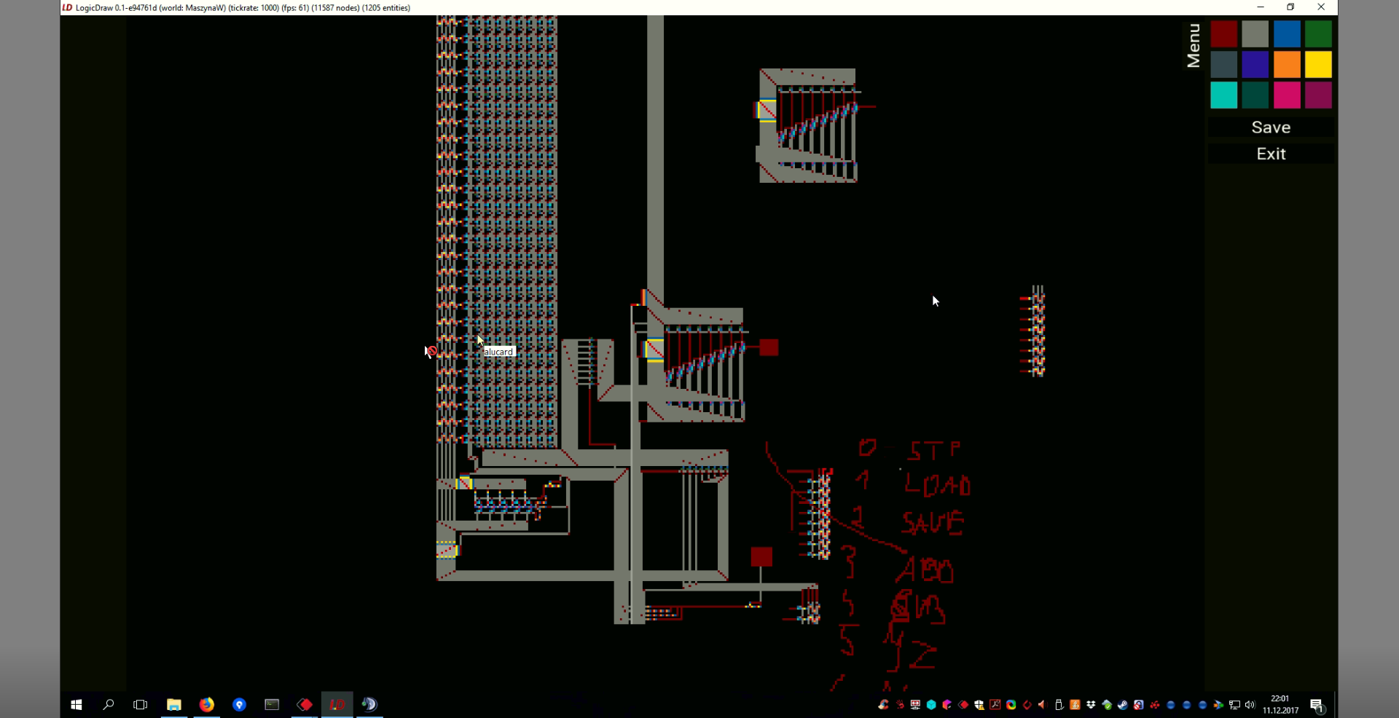Open File Explorer in the taskbar
The width and height of the screenshot is (1399, 718).
click(x=173, y=704)
